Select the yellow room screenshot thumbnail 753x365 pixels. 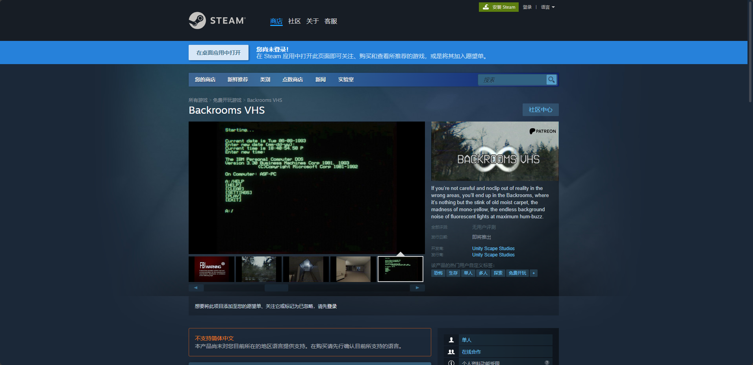(x=353, y=269)
